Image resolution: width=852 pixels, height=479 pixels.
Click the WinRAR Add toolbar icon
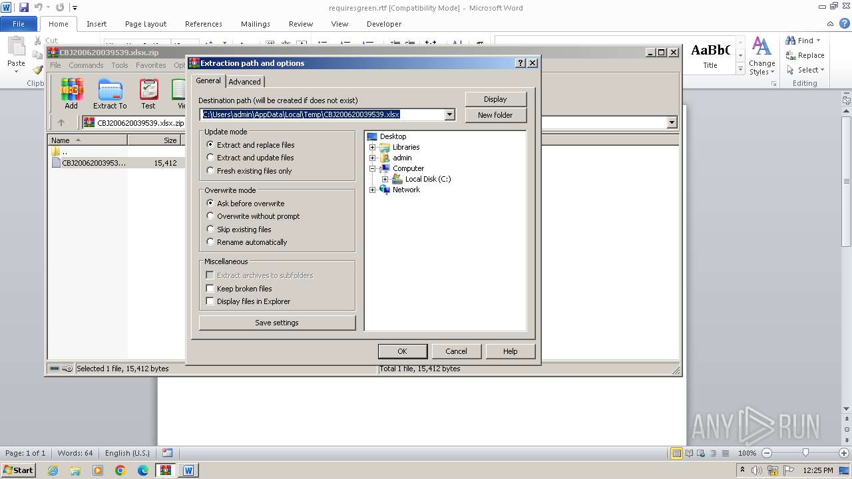click(x=71, y=94)
